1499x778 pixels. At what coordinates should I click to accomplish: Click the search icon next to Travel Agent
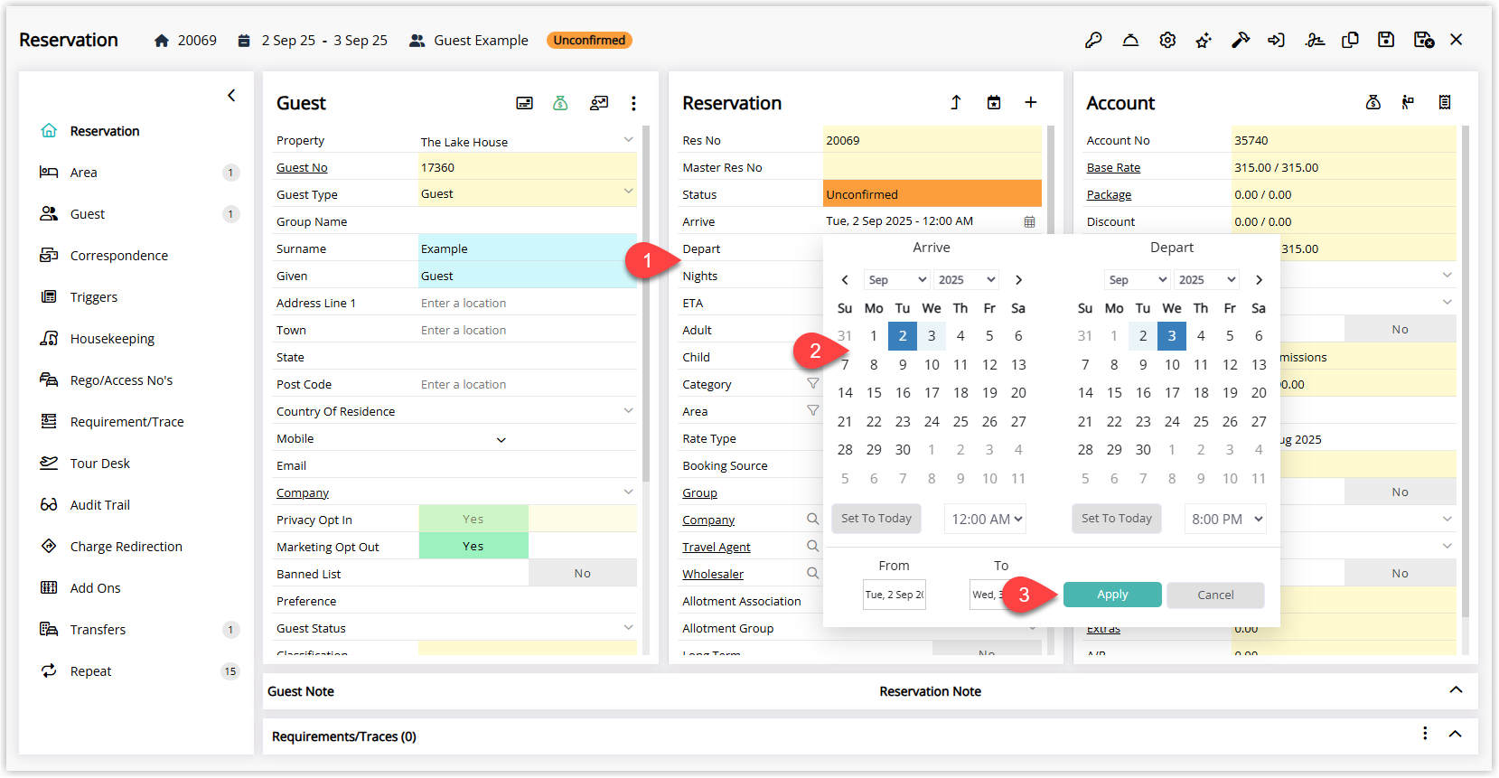812,547
